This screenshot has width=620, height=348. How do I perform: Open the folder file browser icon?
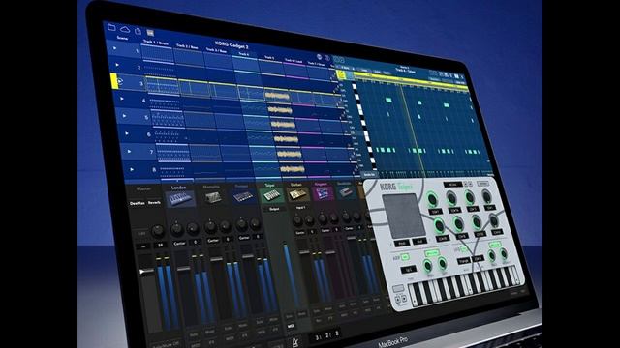click(111, 27)
